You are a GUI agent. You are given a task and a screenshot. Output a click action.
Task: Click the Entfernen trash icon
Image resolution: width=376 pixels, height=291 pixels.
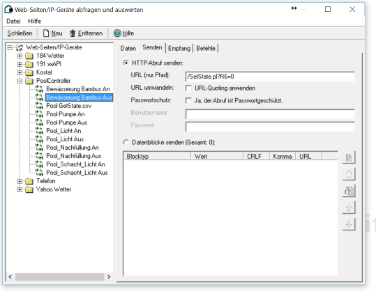[73, 33]
